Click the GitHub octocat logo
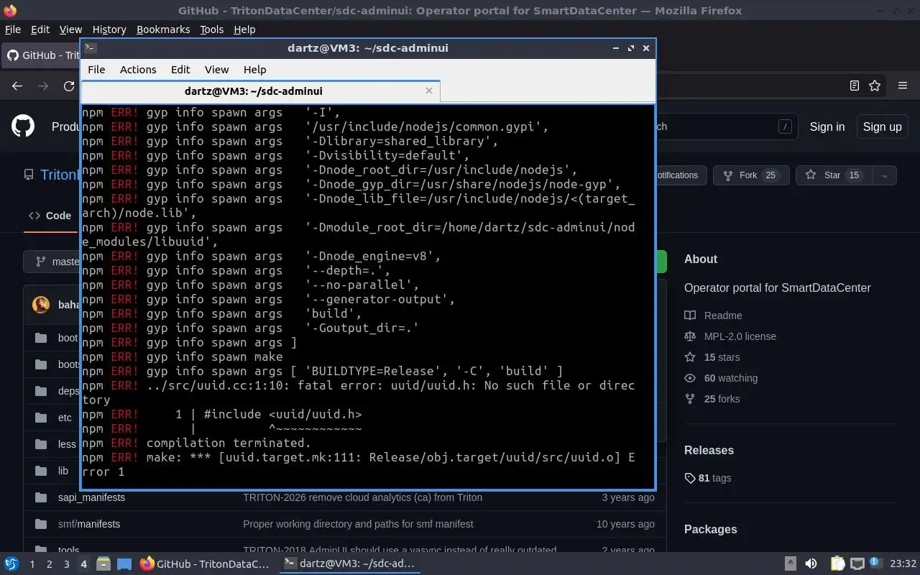920x575 pixels. coord(23,126)
